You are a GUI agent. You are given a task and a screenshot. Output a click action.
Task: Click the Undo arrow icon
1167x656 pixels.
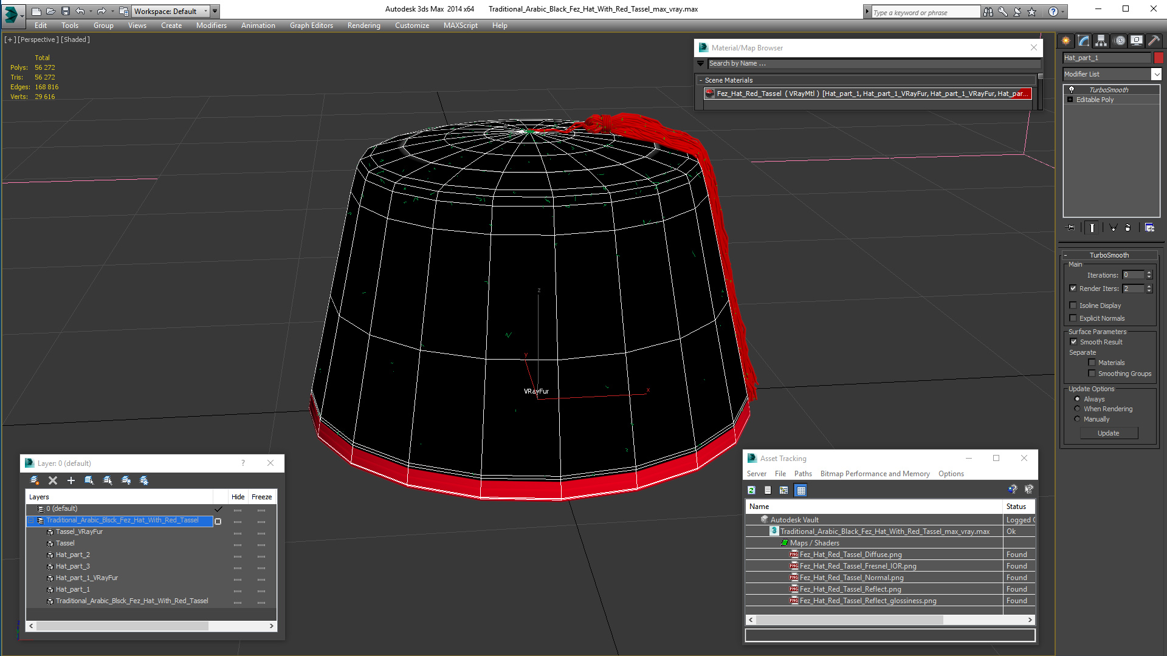click(x=80, y=11)
